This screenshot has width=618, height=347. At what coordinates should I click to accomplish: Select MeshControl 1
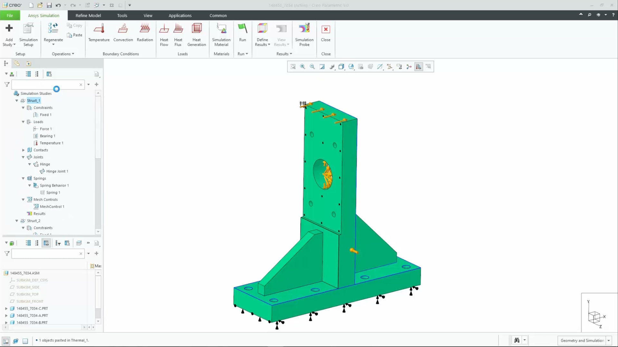(x=52, y=207)
